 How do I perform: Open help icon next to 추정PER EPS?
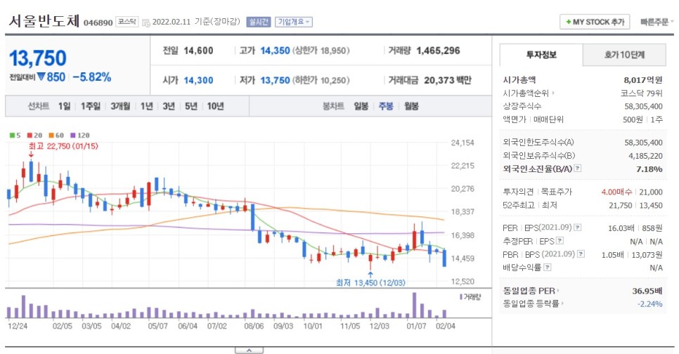tap(560, 241)
